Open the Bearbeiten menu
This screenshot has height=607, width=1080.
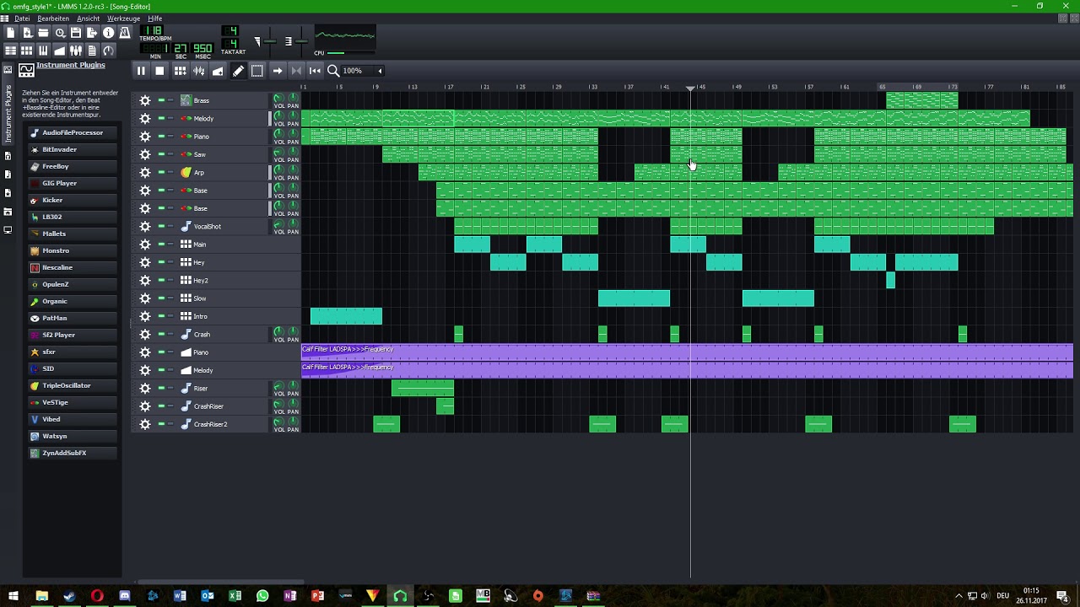coord(53,19)
